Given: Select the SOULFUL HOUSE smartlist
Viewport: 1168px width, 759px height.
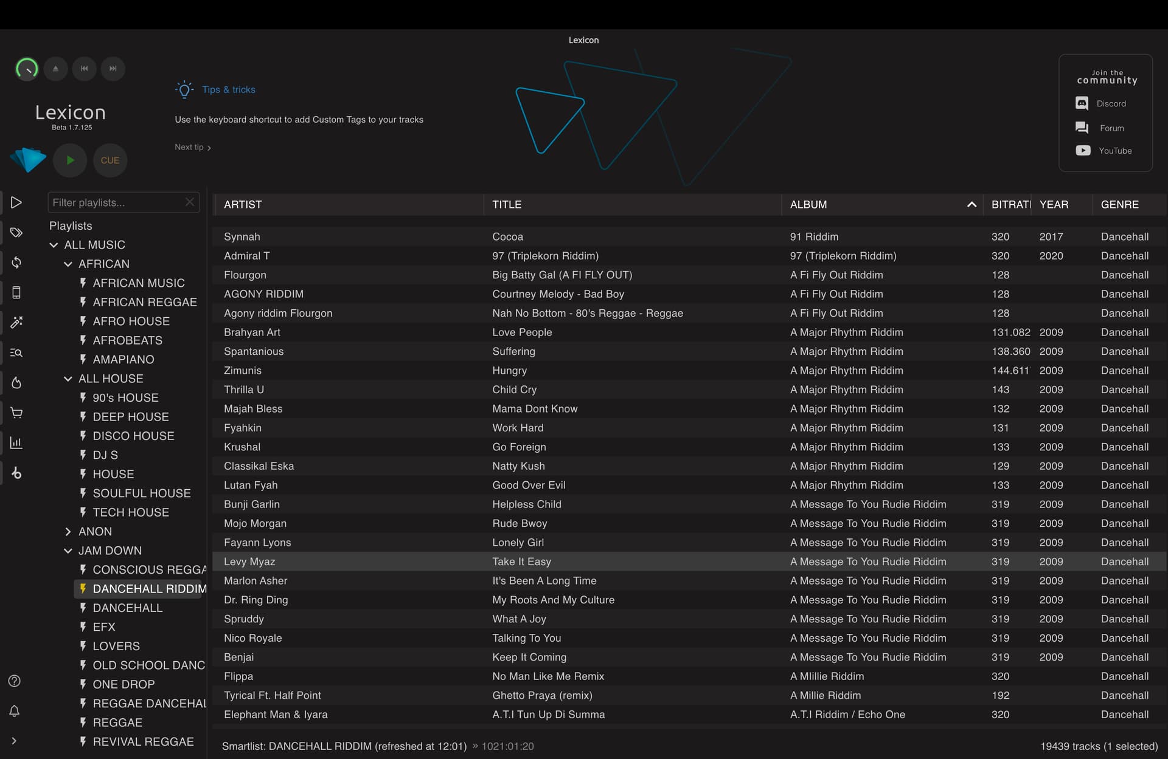Looking at the screenshot, I should click(141, 493).
